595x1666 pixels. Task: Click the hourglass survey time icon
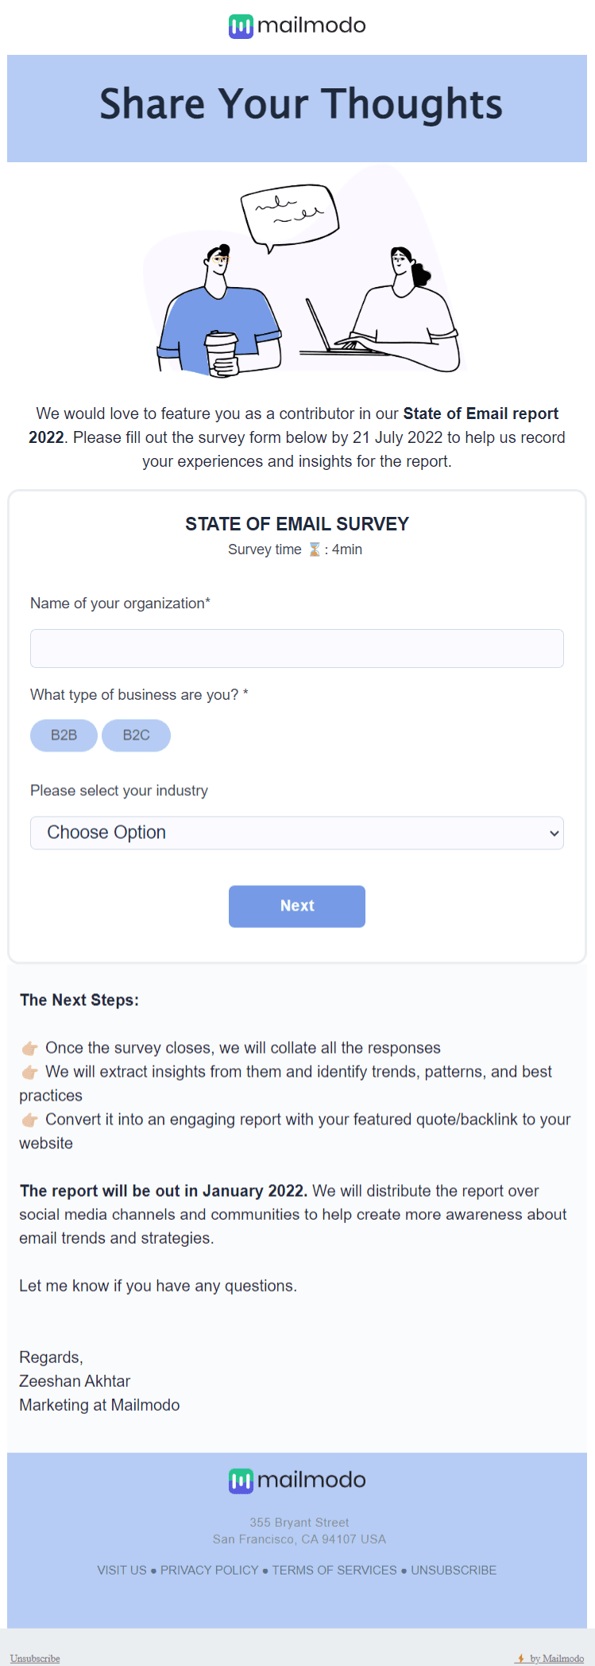315,550
